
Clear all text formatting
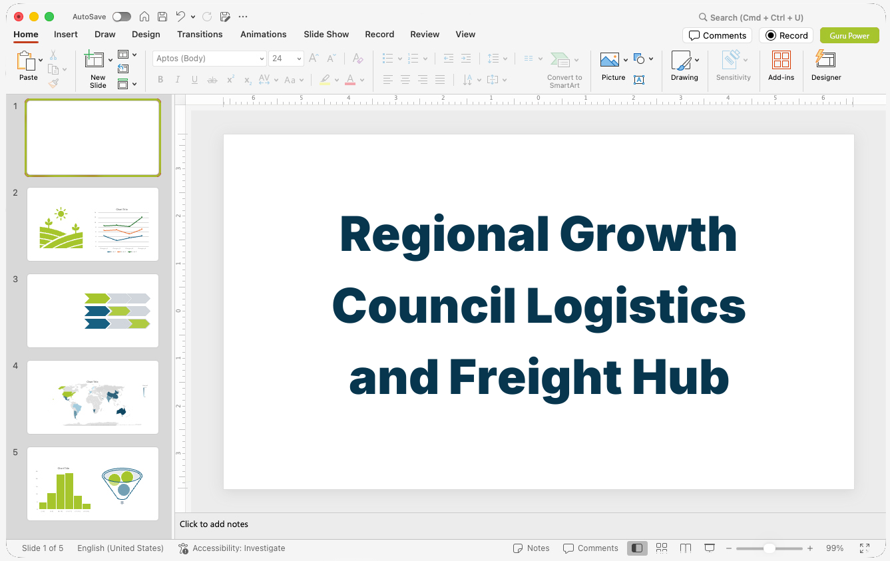[358, 59]
